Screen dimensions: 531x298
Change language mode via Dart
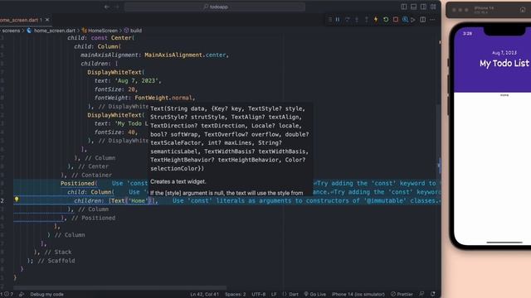click(290, 295)
